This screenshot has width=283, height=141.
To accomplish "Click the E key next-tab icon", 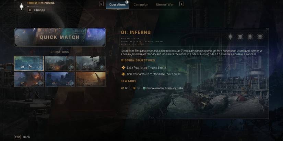I will click(x=181, y=4).
